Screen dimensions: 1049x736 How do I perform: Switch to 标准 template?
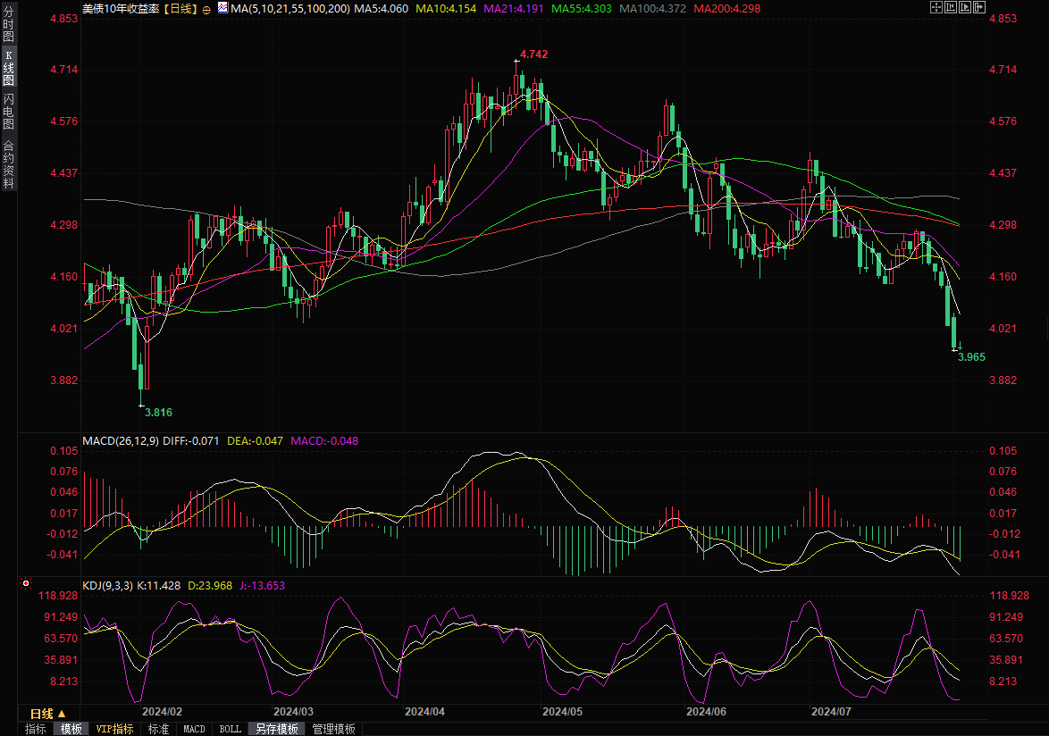(x=158, y=729)
